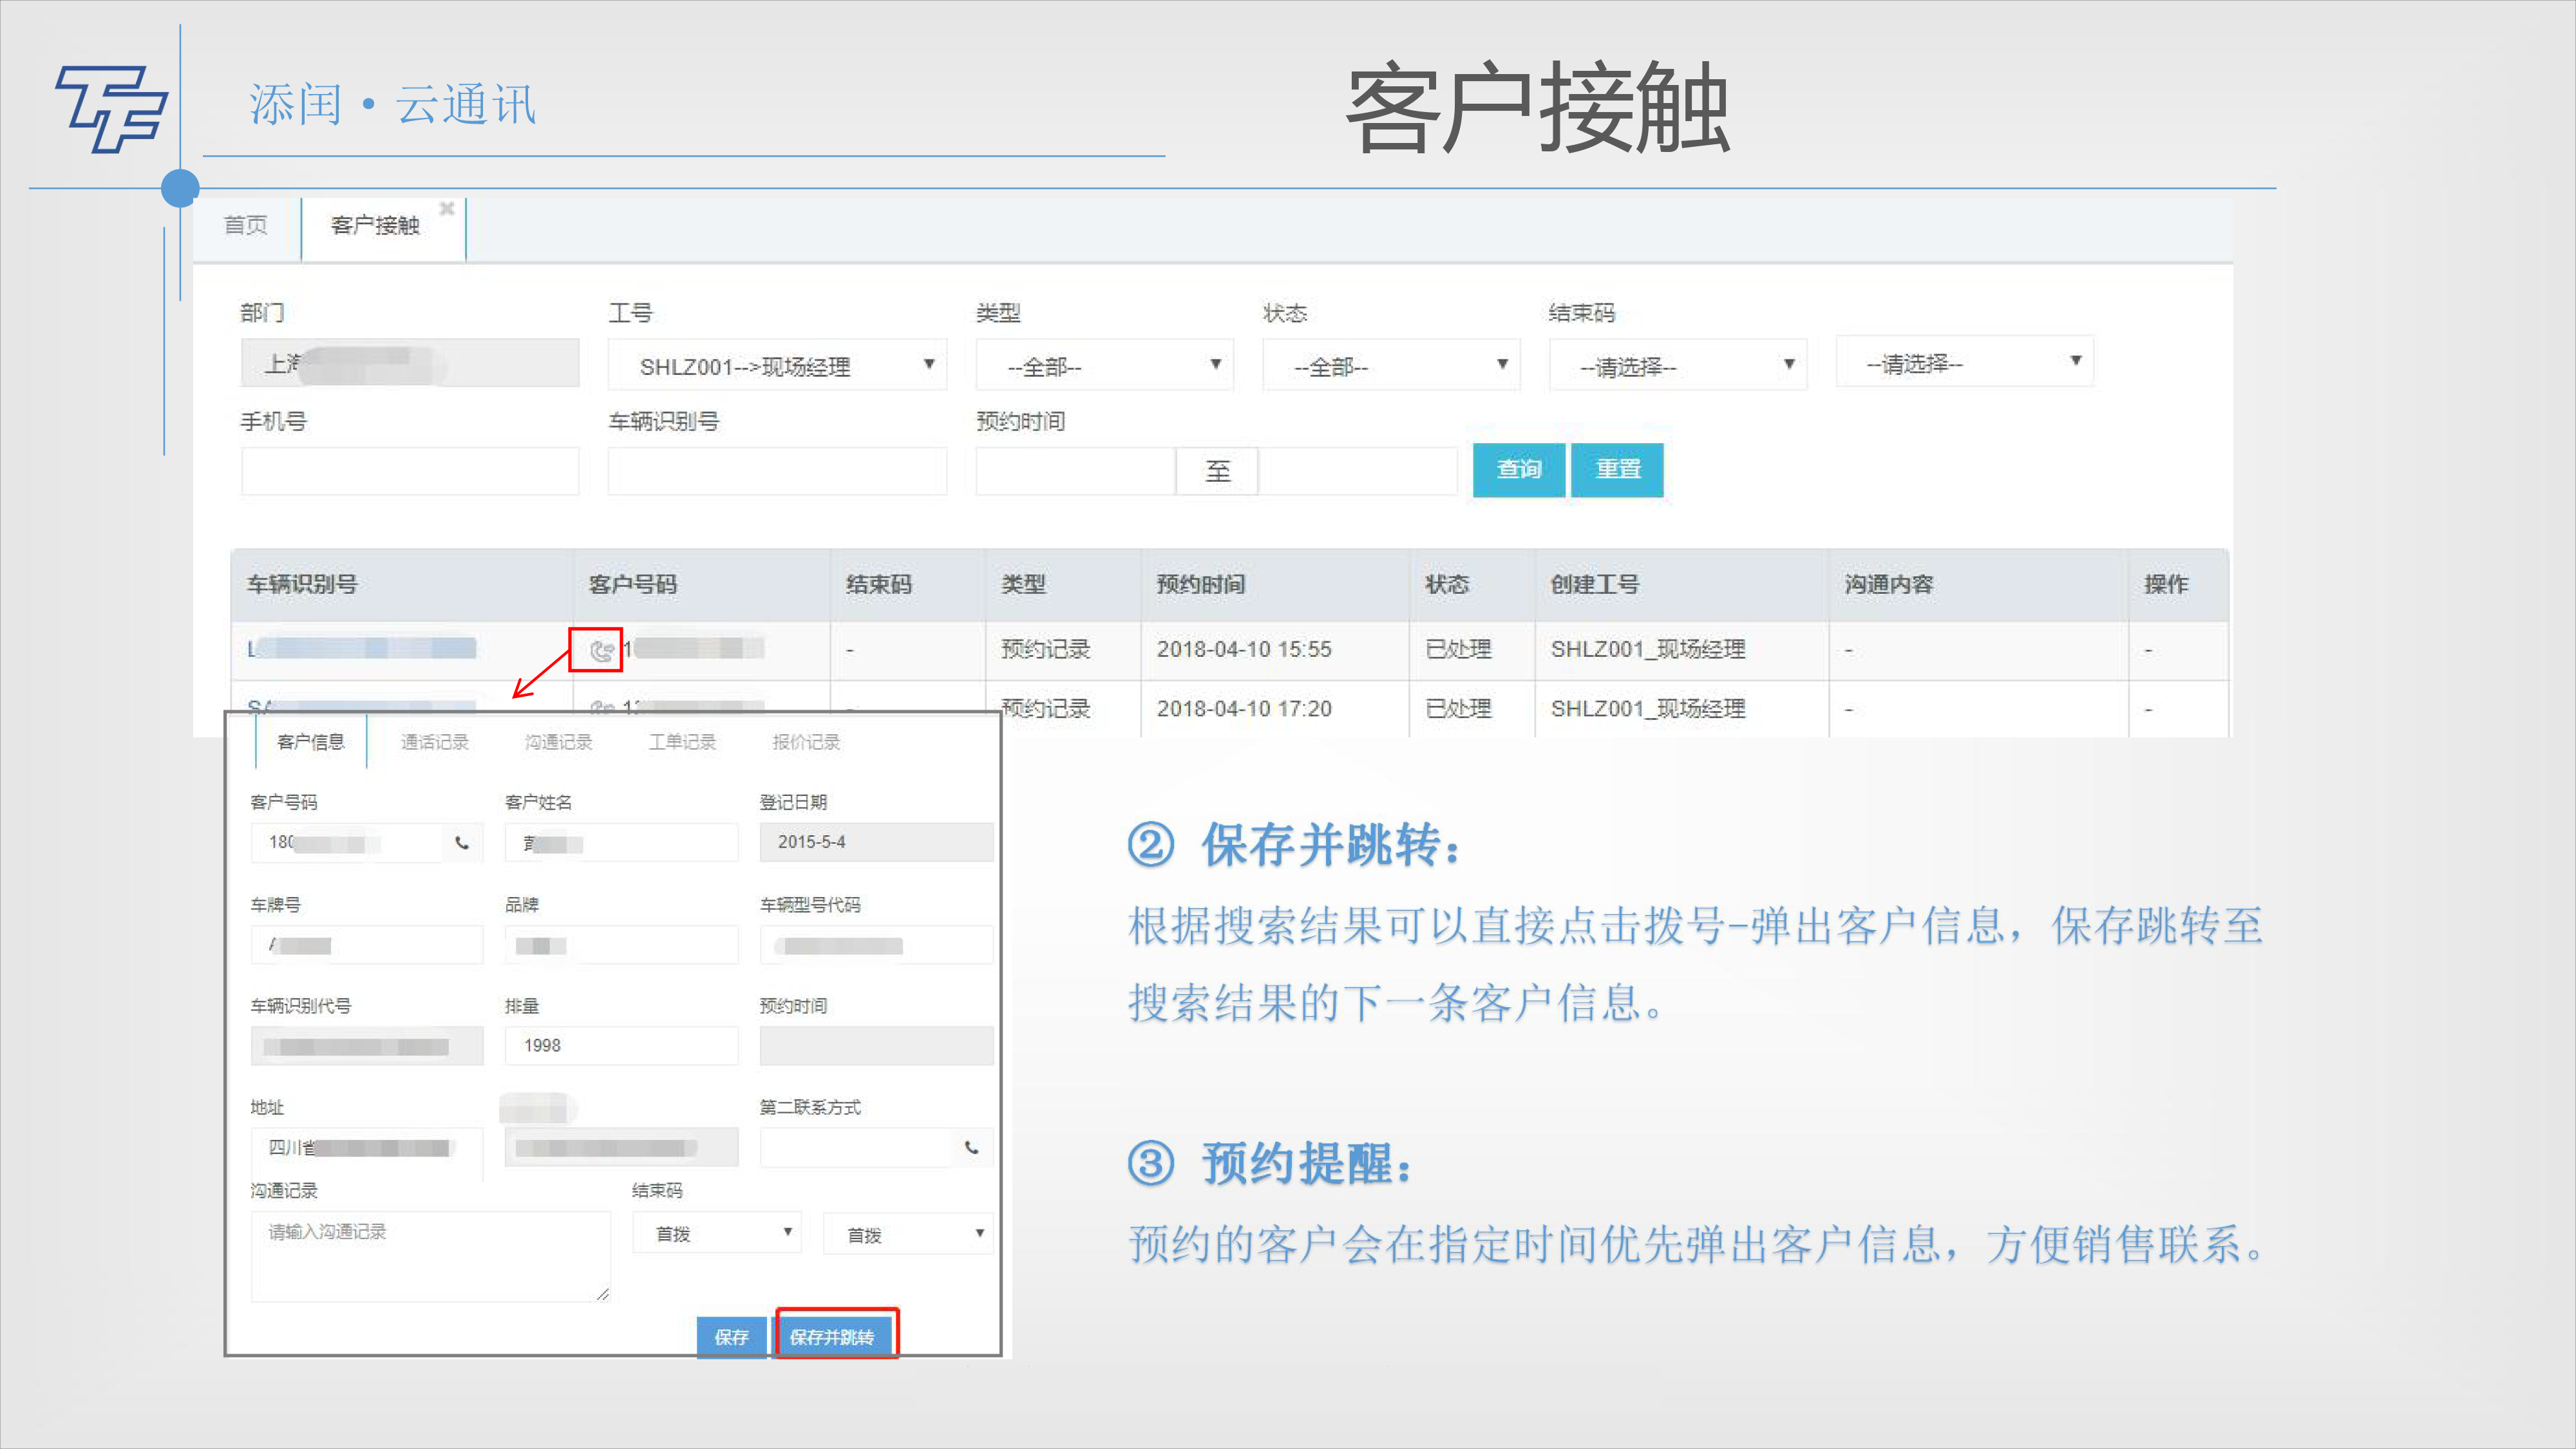Open the 工号 dropdown SHLZ001
The image size is (2576, 1449).
(776, 366)
